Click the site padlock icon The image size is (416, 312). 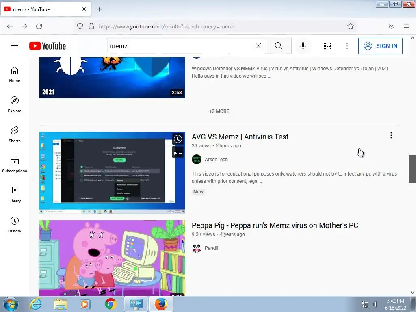[x=91, y=26]
